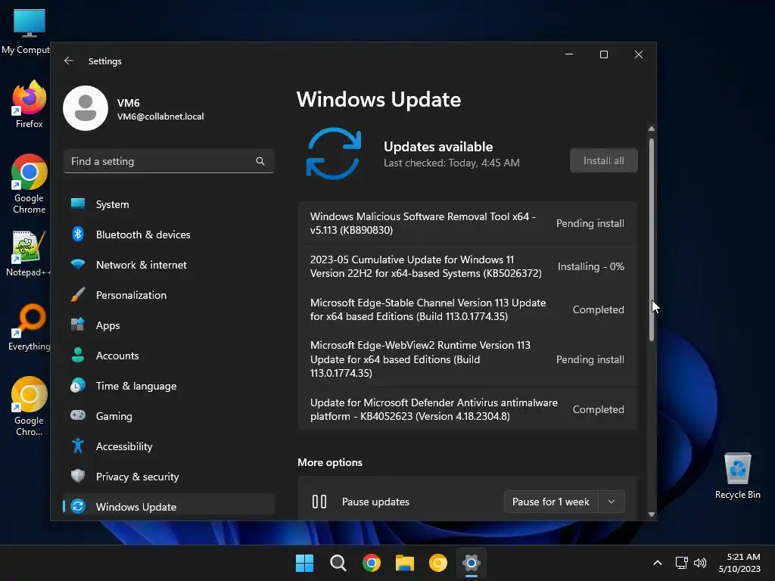Click the Apps icon in sidebar
Viewport: 775px width, 581px height.
[78, 325]
